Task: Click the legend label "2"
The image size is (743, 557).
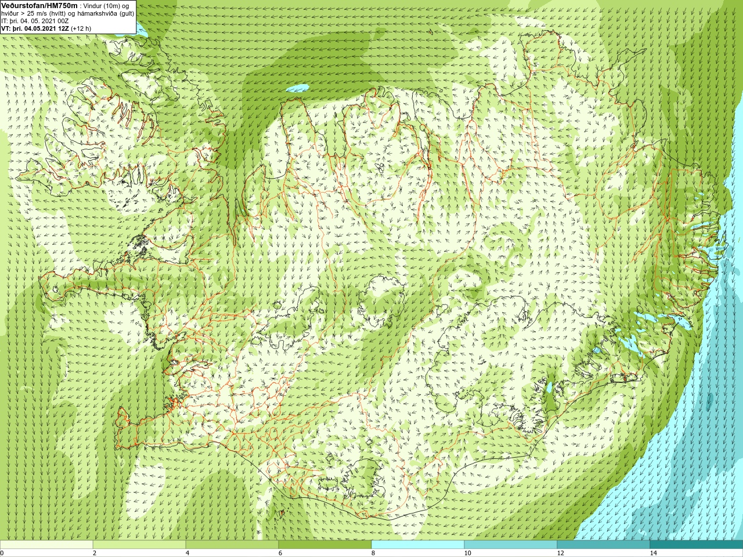Action: [x=95, y=553]
